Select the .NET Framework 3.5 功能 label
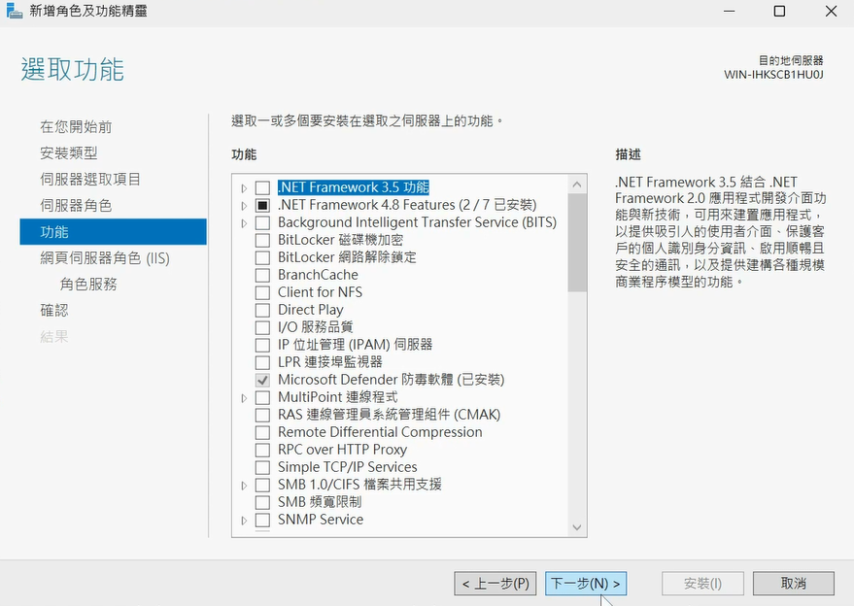The width and height of the screenshot is (854, 606). click(354, 187)
